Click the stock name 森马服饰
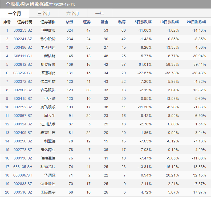The image size is (211, 197). [48, 90]
